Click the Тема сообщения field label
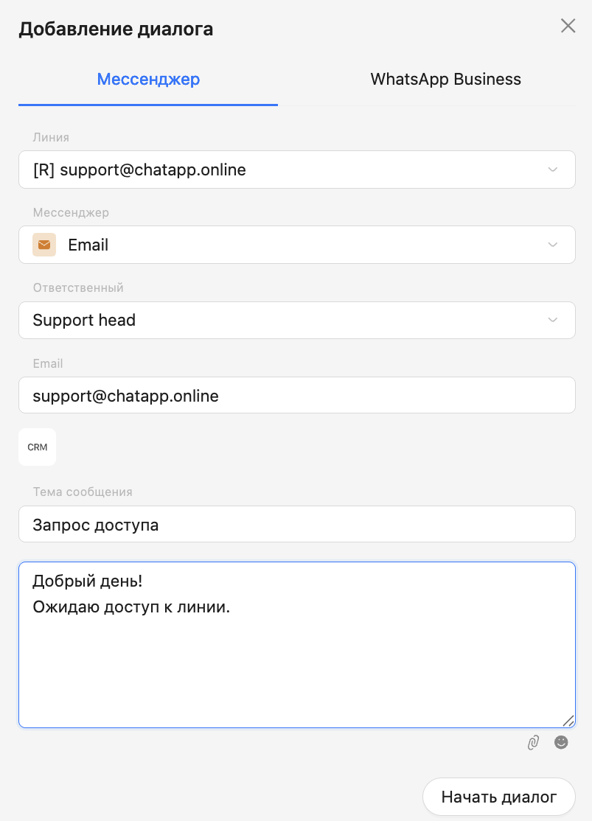 [x=83, y=492]
